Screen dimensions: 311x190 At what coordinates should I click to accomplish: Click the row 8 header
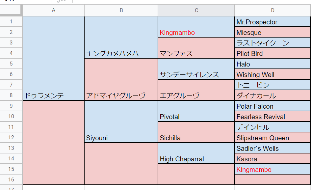tap(11, 95)
